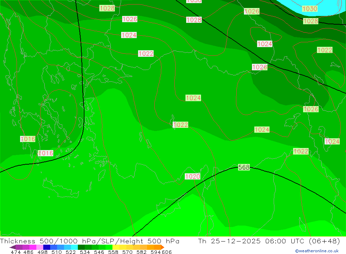Click the legend value 546
The image size is (346, 254).
[x=99, y=252]
